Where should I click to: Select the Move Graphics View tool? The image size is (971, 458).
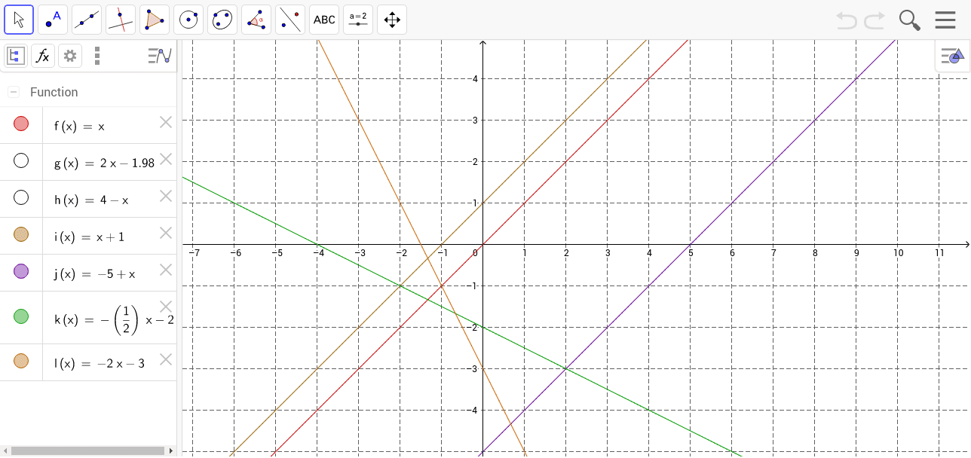(x=392, y=20)
